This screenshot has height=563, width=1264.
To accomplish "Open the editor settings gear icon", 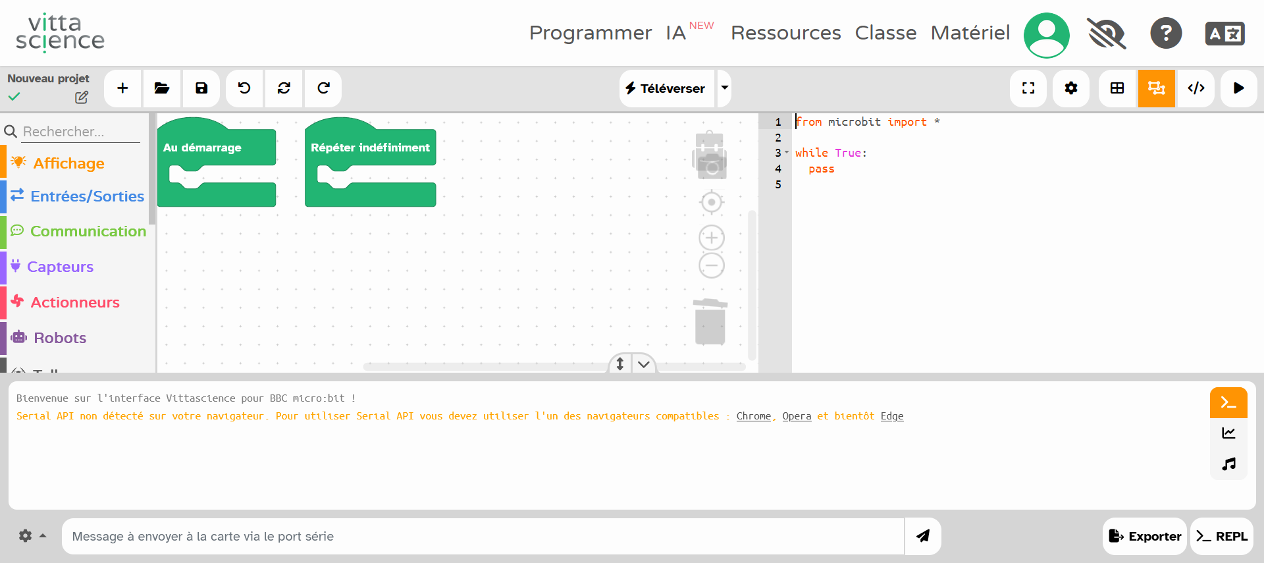I will 1071,88.
